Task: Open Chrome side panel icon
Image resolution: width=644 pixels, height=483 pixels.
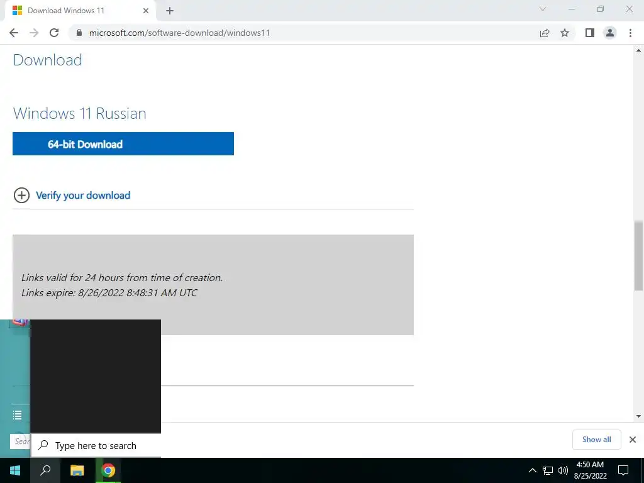Action: click(590, 33)
